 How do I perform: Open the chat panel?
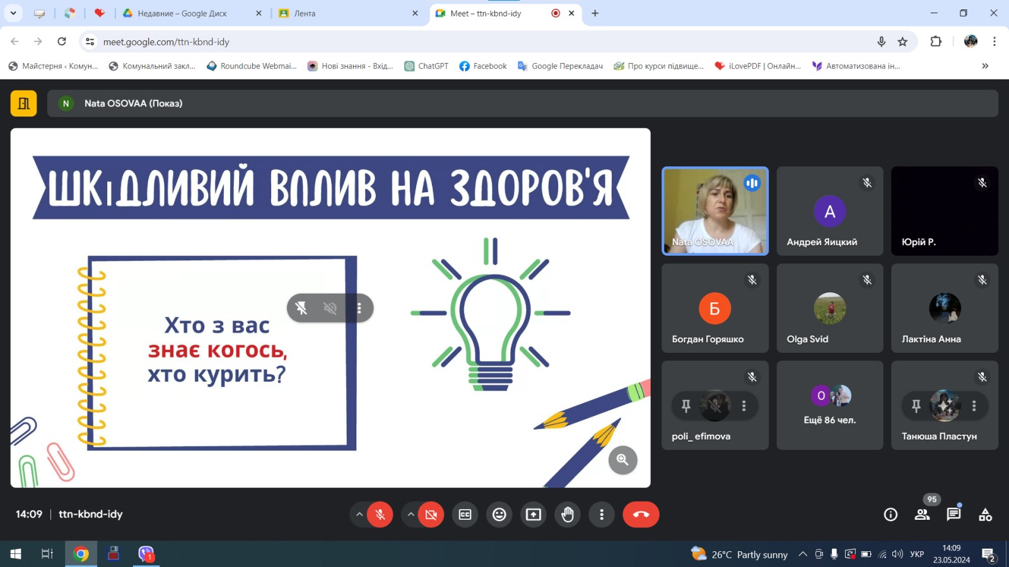point(954,515)
